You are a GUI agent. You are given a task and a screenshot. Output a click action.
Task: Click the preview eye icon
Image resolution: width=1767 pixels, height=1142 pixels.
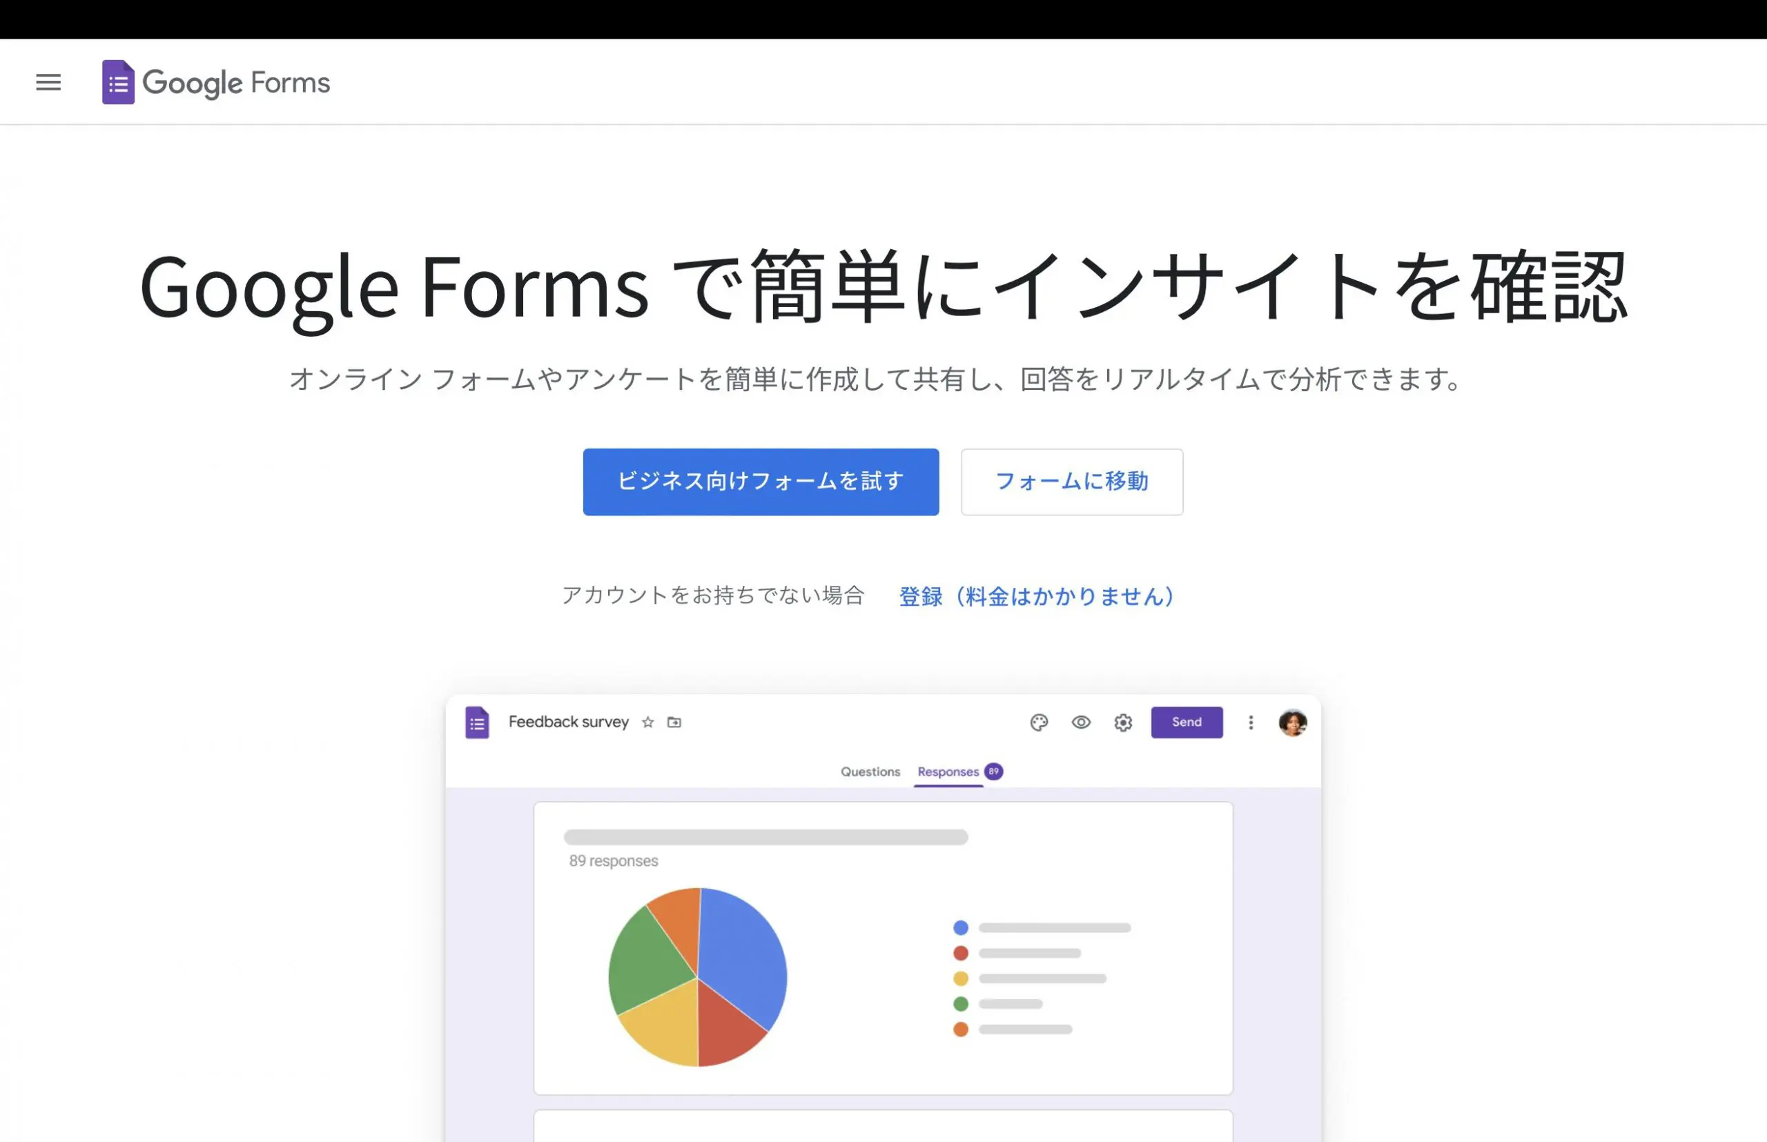1081,722
